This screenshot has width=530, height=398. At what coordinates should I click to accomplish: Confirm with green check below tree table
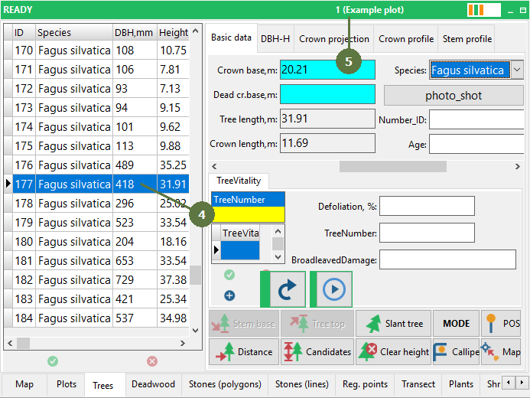pos(53,361)
